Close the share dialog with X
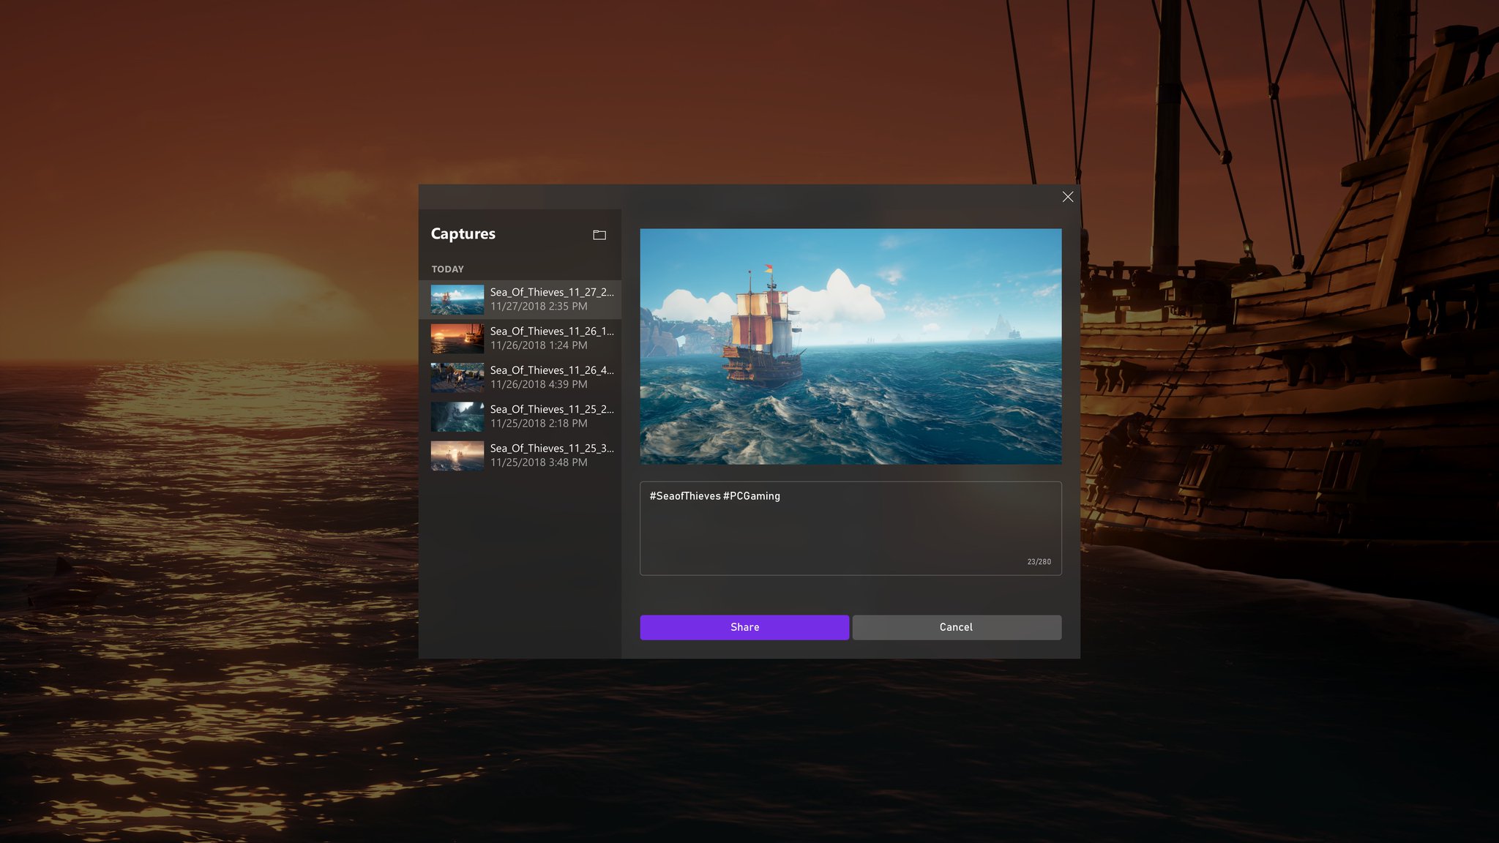Image resolution: width=1499 pixels, height=843 pixels. (x=1067, y=197)
